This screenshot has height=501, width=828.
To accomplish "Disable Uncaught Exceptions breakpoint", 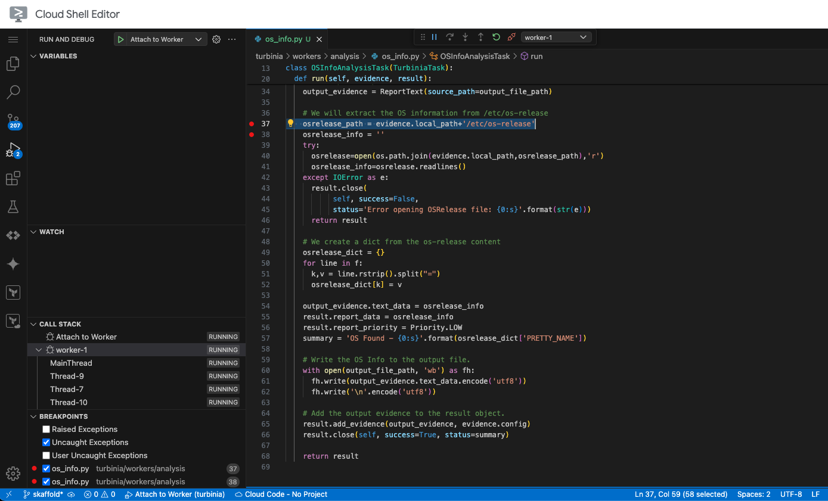I will 46,442.
